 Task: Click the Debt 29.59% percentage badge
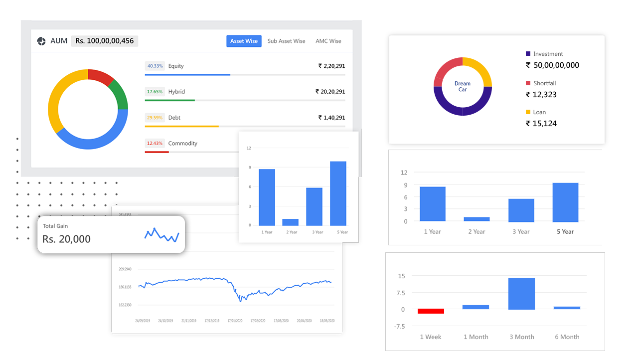click(x=155, y=118)
